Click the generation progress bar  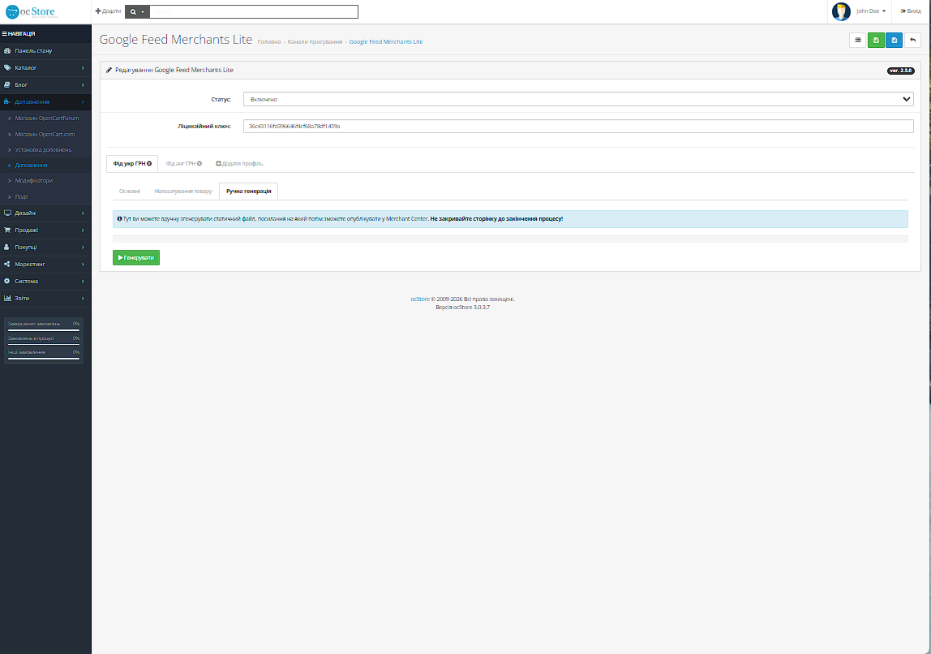pyautogui.click(x=510, y=239)
